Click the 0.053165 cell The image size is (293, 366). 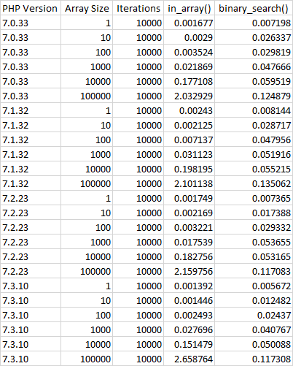coord(254,256)
